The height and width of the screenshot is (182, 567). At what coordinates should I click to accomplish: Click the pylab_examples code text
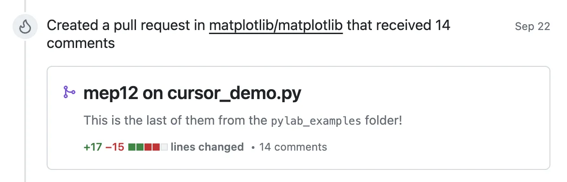click(316, 121)
